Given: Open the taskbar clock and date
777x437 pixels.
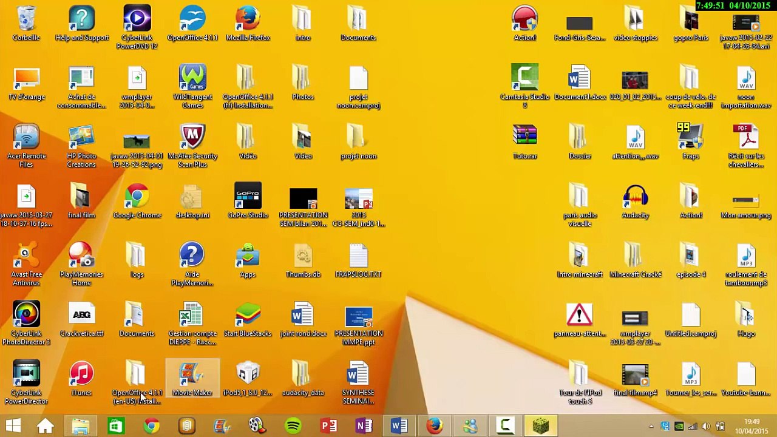Looking at the screenshot, I should click(x=752, y=426).
